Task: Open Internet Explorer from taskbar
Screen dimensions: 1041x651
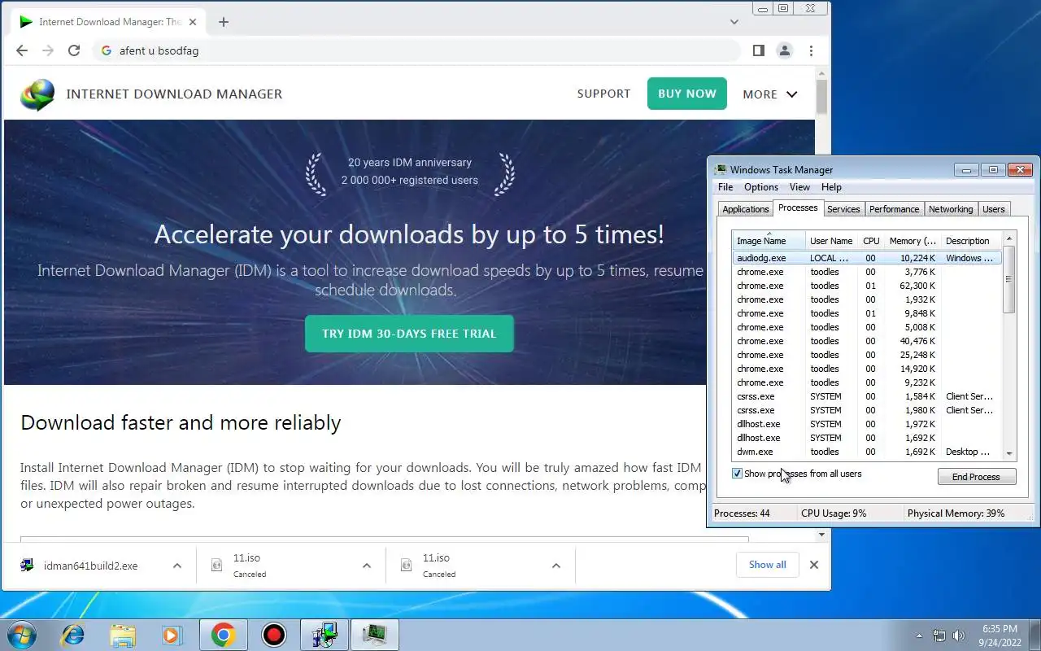Action: pos(72,634)
